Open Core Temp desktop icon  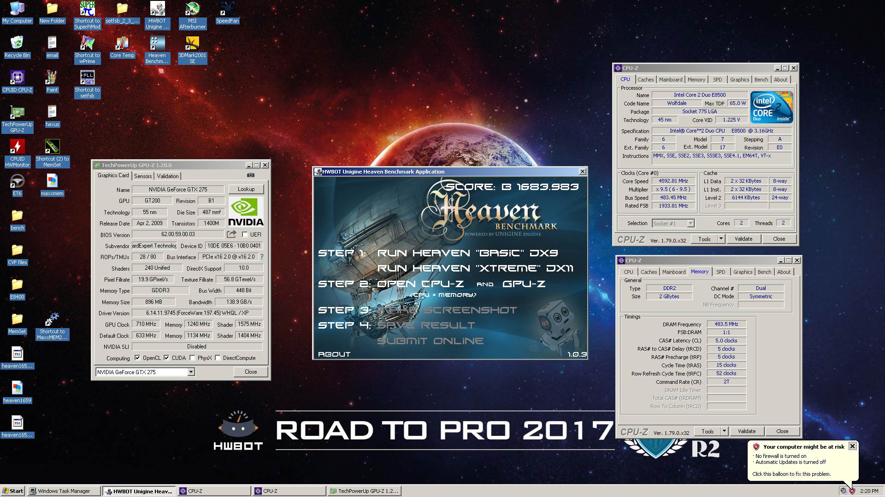coord(122,47)
